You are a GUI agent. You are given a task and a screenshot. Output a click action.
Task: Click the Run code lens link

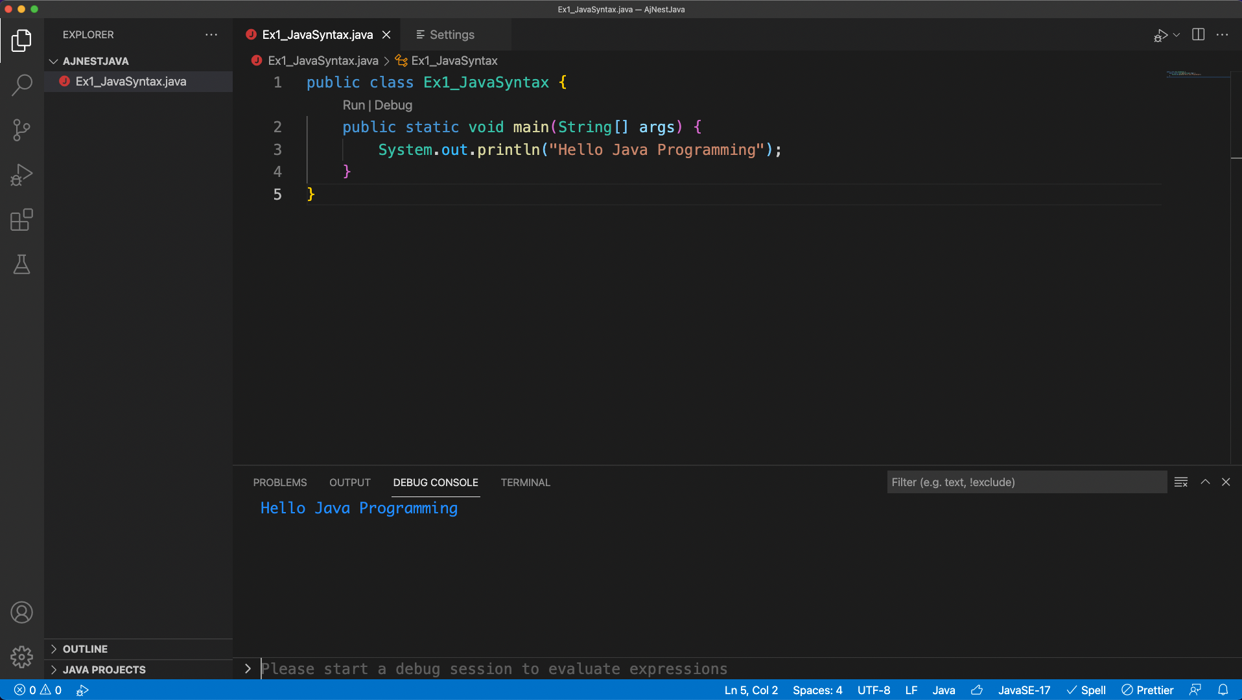pos(353,105)
